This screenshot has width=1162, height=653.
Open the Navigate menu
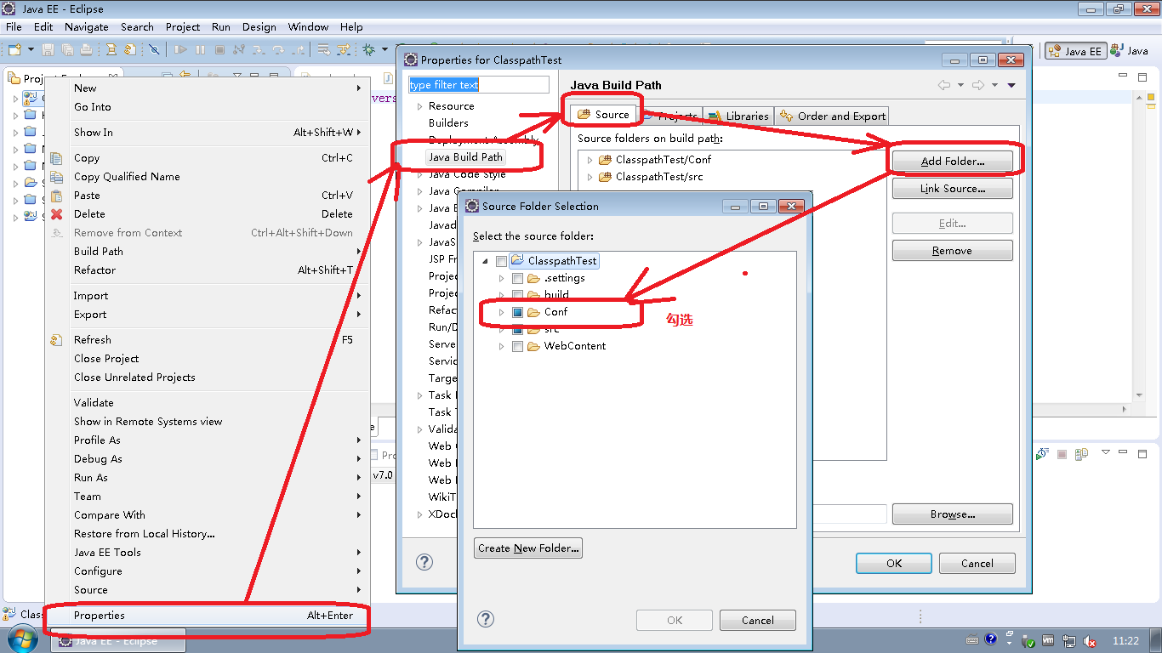(86, 26)
